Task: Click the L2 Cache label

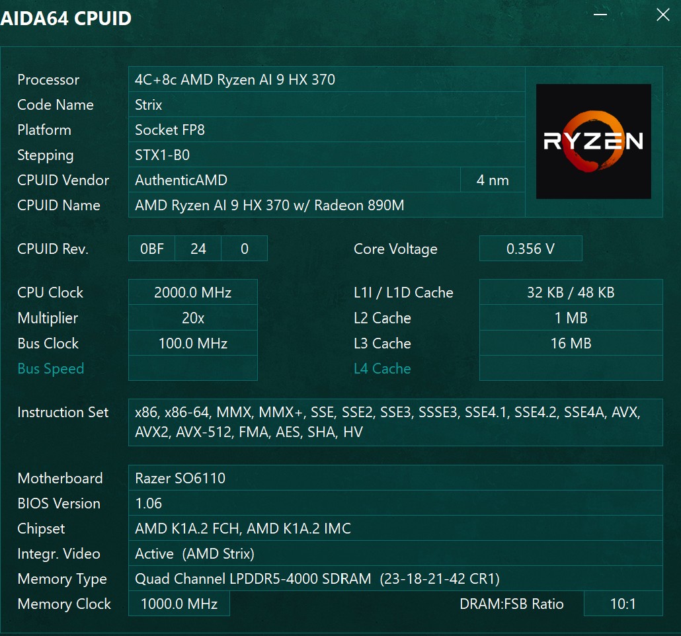Action: coord(382,318)
